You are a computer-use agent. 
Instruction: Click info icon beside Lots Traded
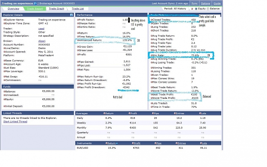[x=151, y=103]
